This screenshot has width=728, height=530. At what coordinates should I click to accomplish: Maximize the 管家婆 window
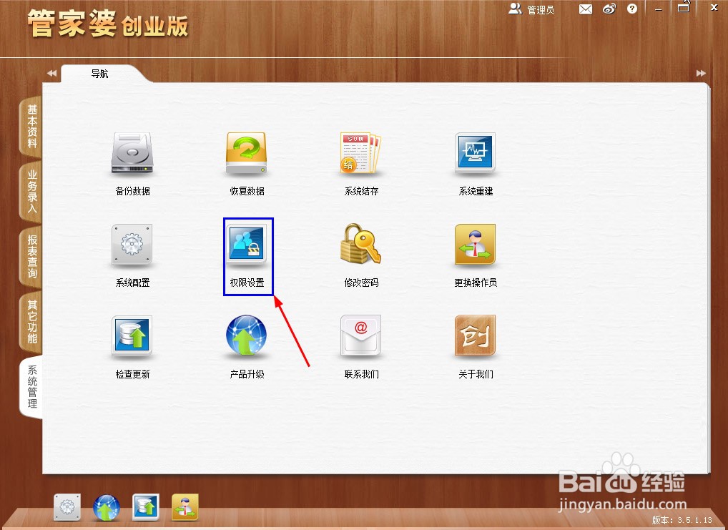point(683,8)
